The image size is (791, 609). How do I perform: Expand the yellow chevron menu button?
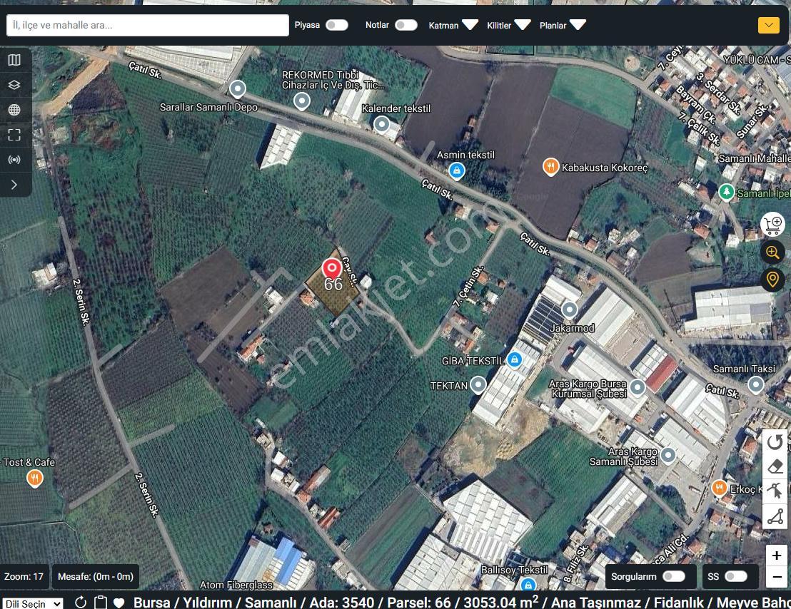pyautogui.click(x=769, y=25)
